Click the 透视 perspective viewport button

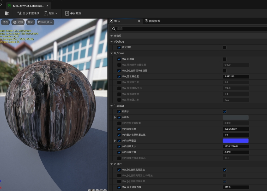tap(5, 22)
